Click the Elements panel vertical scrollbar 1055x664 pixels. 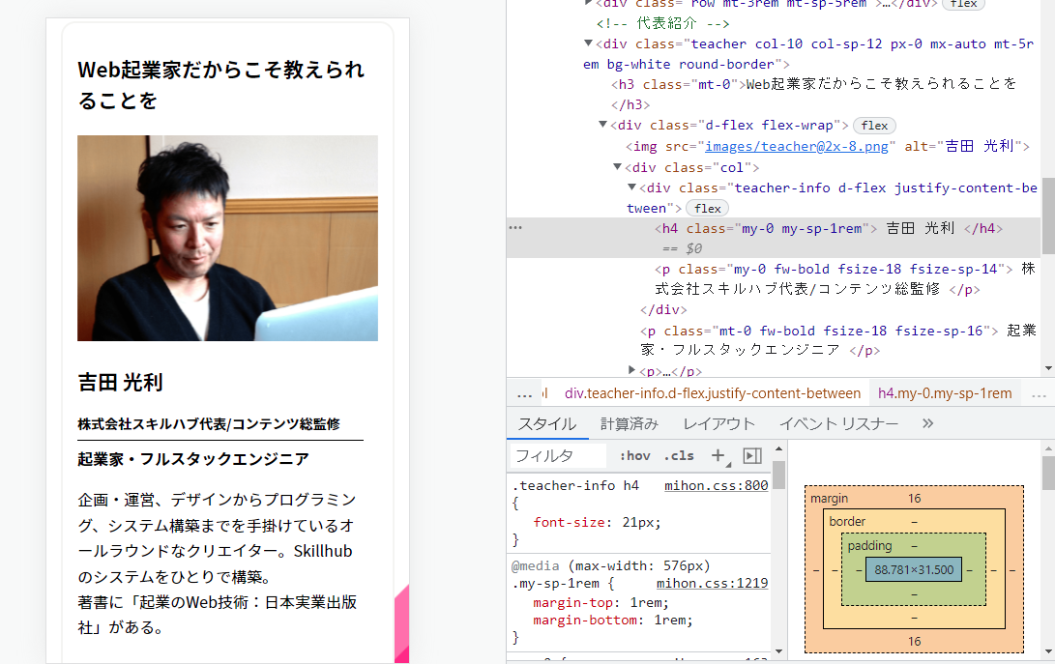click(1048, 216)
